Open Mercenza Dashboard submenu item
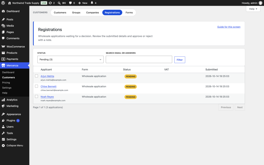 8,72
